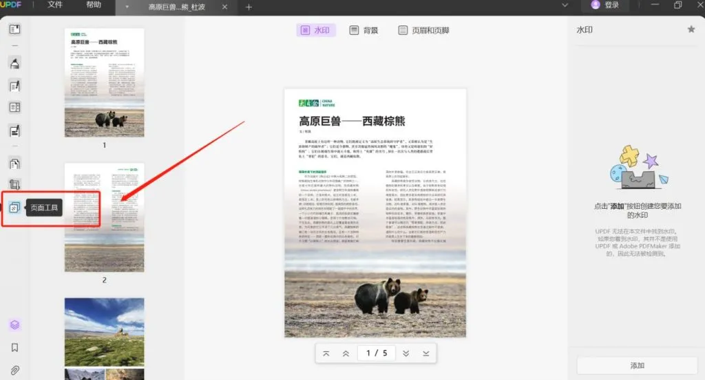Viewport: 705px width, 380px height.
Task: Select the 高原巨兽 document tab
Action: click(x=176, y=7)
